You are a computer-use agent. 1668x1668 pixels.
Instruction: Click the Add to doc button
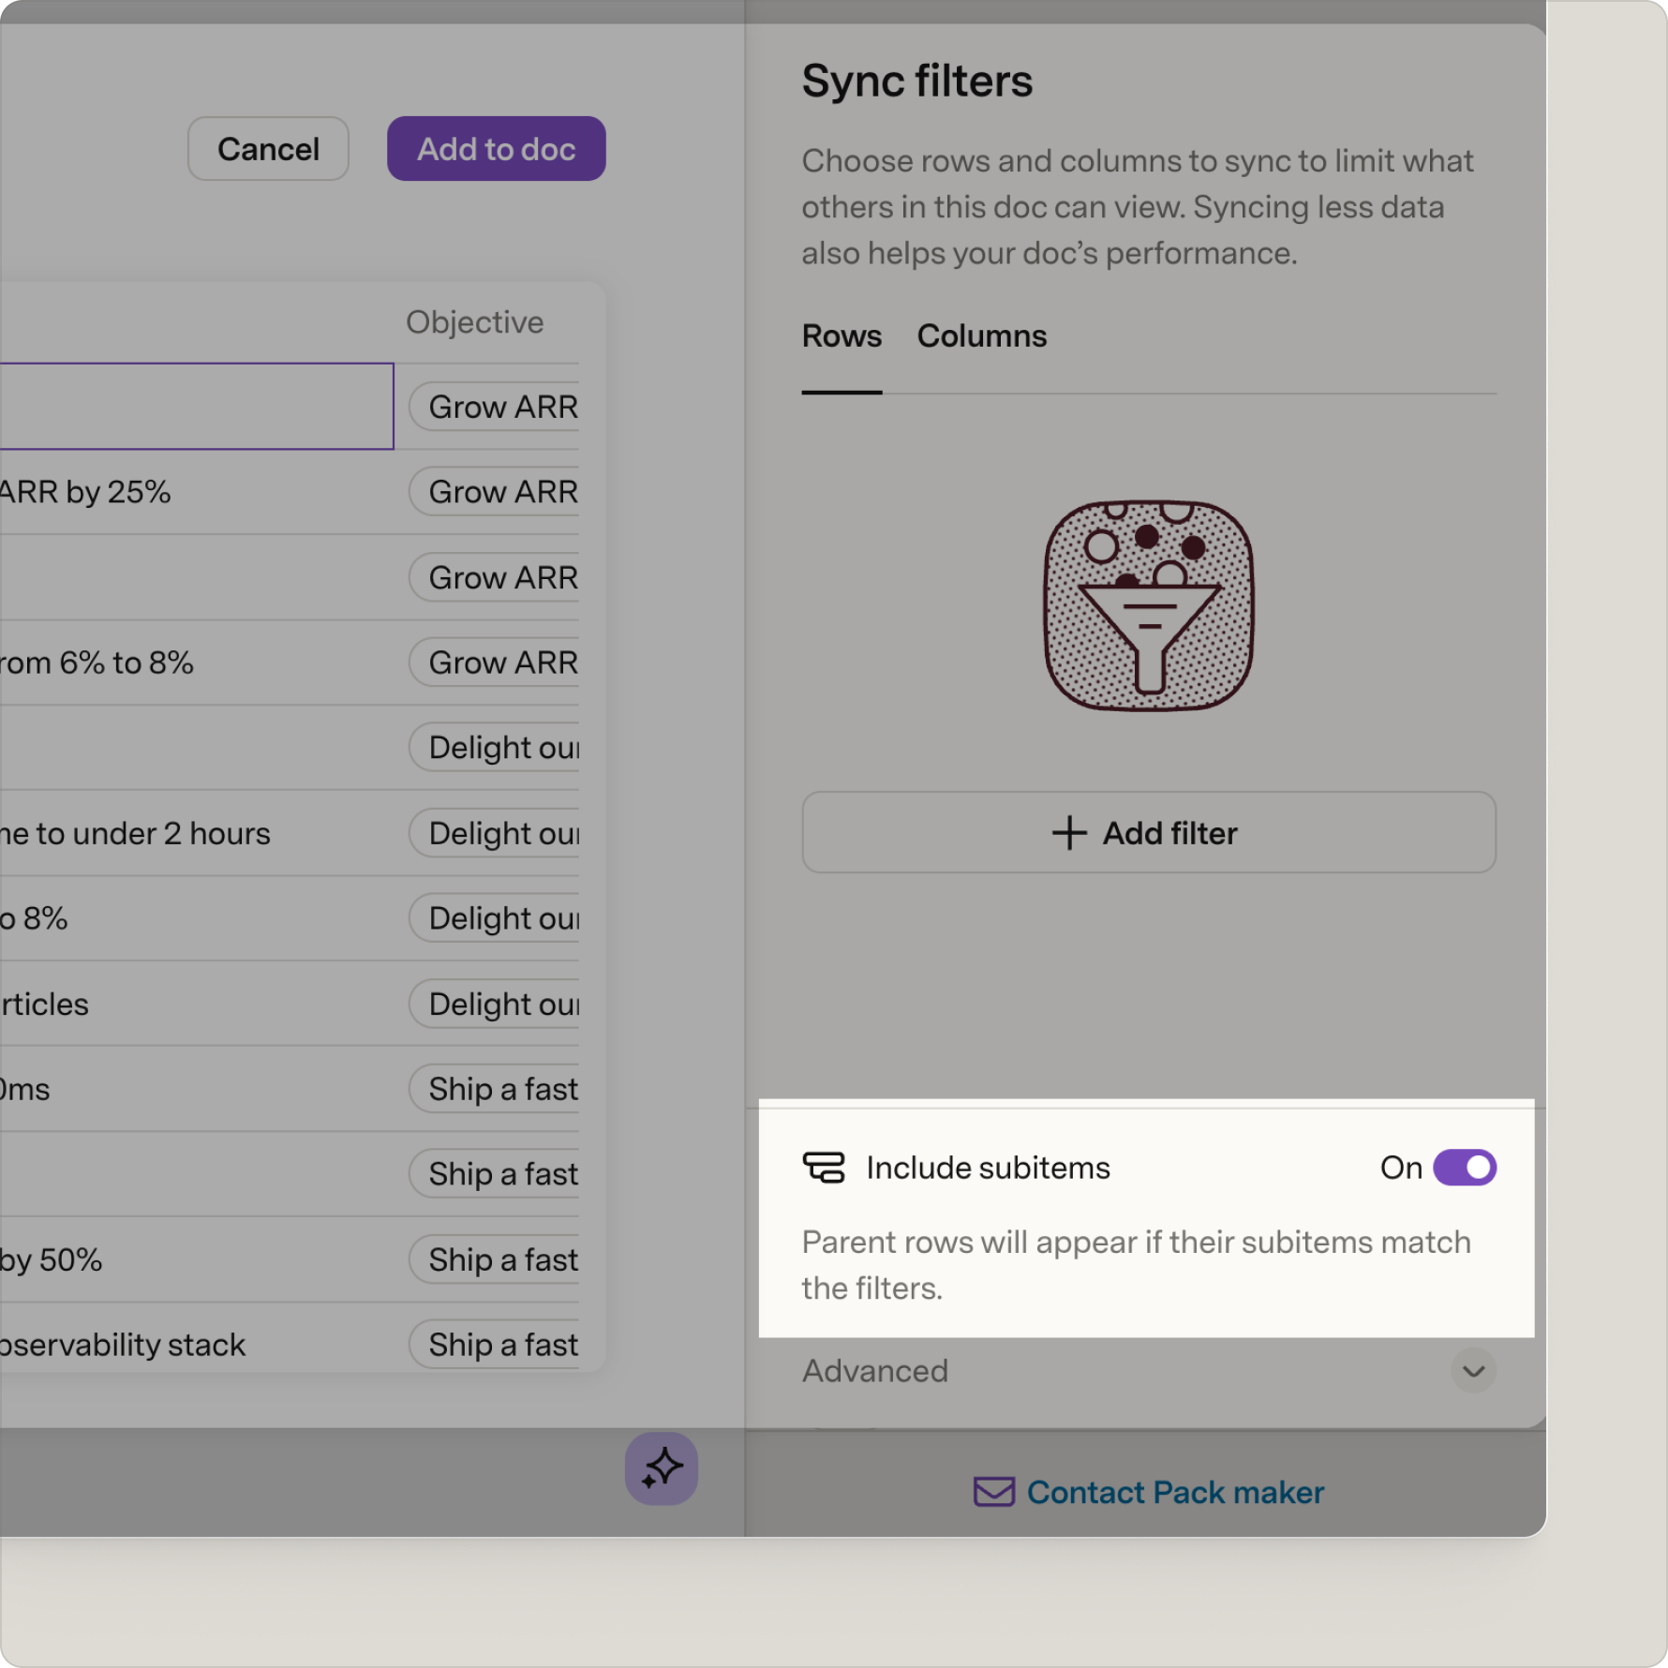pos(497,149)
